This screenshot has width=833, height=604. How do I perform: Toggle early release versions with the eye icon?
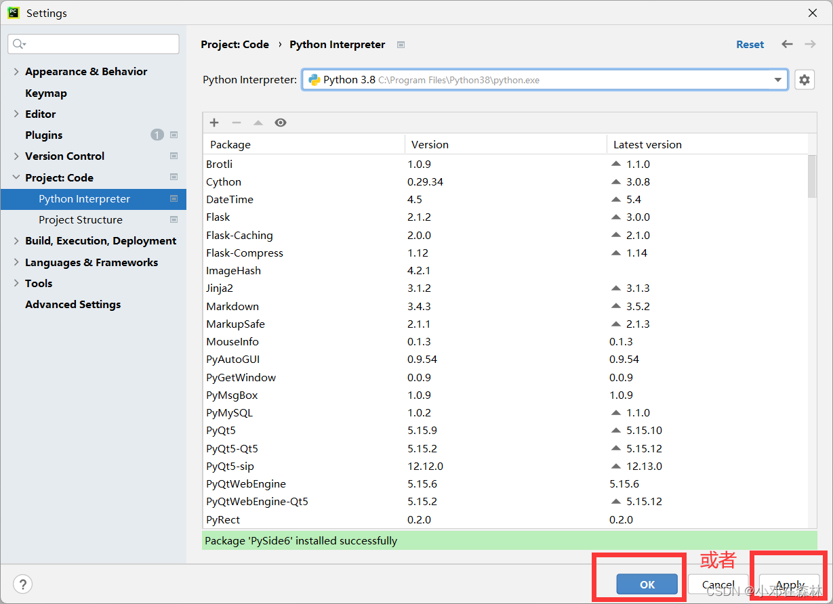tap(281, 123)
